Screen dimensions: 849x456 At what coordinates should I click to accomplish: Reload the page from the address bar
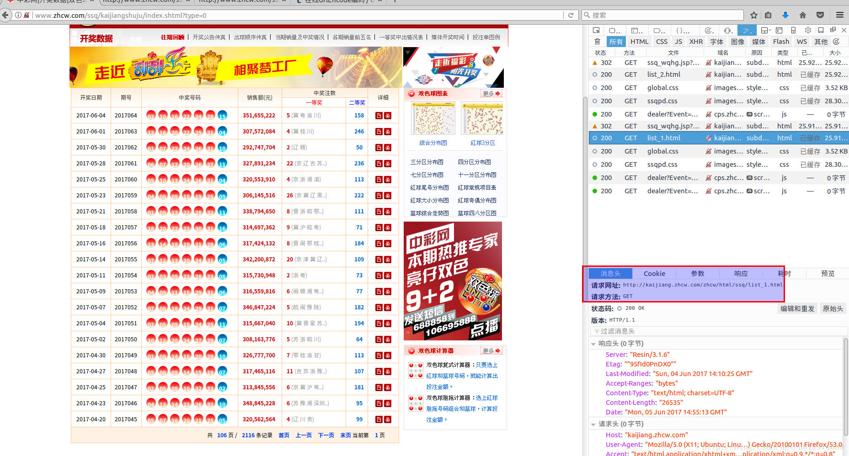coord(571,15)
